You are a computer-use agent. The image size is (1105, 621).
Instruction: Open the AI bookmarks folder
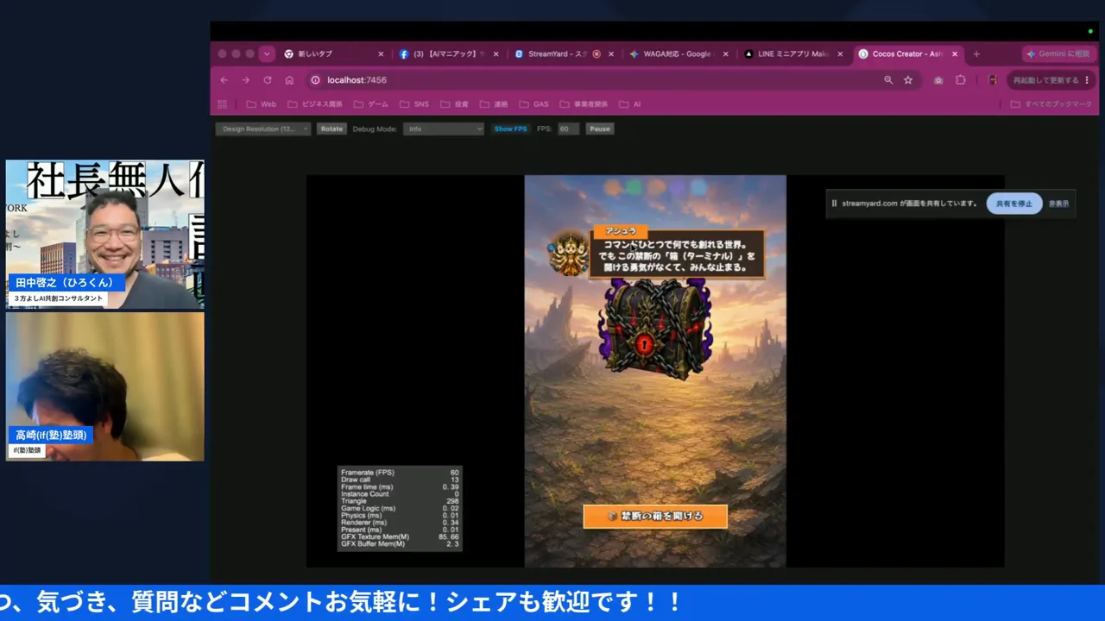pyautogui.click(x=629, y=104)
